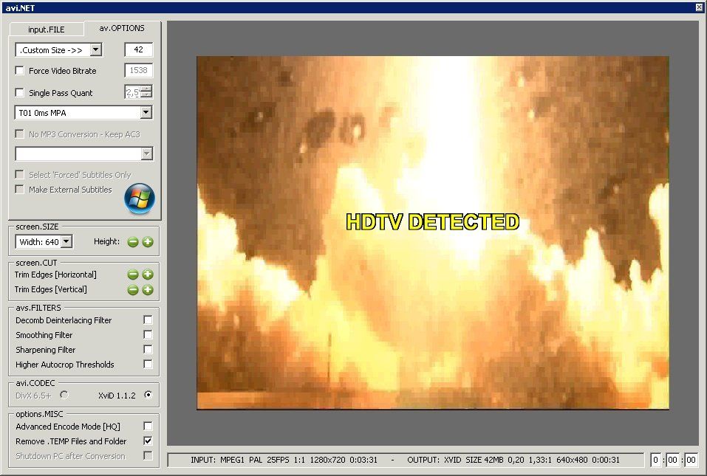Enable Advanced Encode Mode [HQ]
The image size is (707, 476).
pyautogui.click(x=148, y=427)
